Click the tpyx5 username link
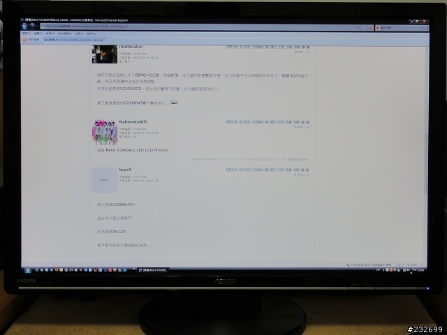The image size is (447, 335). click(125, 170)
